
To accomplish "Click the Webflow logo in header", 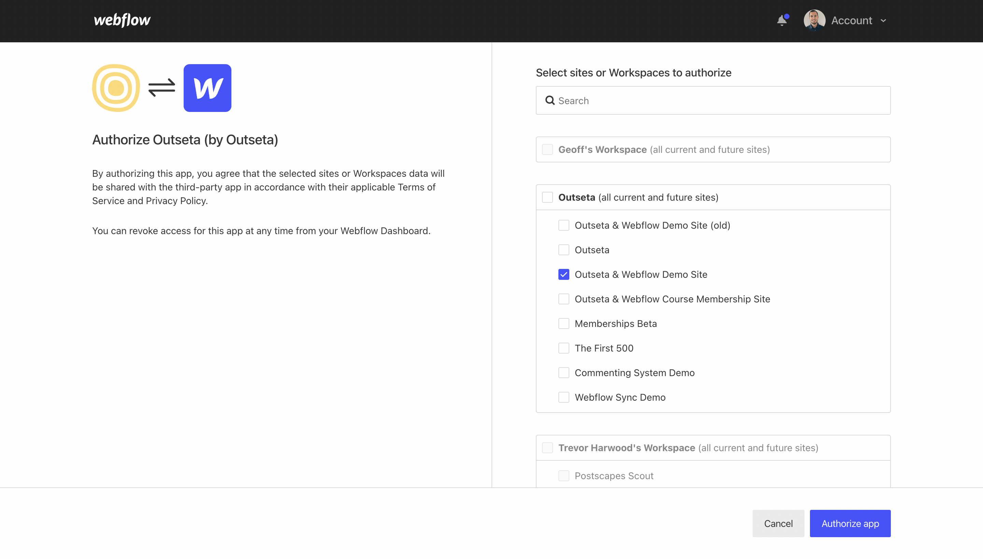I will 122,20.
